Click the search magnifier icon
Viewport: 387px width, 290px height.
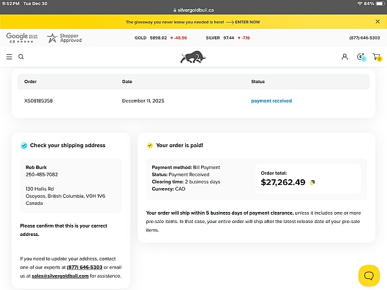[21, 57]
